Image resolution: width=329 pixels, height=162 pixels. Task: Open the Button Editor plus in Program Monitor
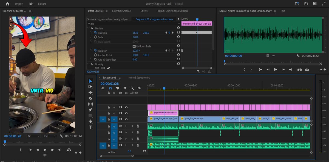(x=80, y=153)
